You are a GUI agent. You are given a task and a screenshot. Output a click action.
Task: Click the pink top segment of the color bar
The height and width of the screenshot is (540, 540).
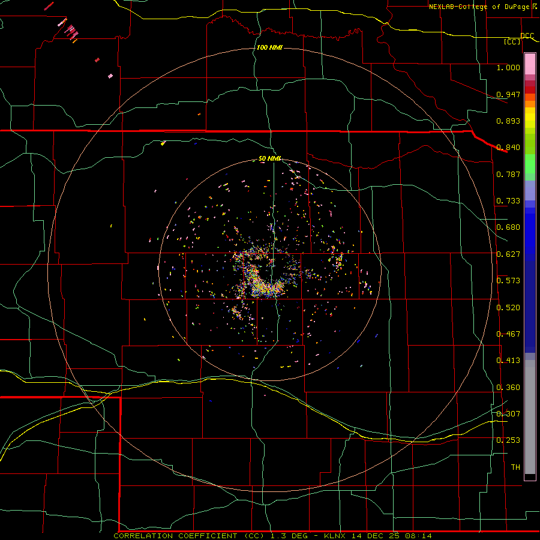pos(530,64)
